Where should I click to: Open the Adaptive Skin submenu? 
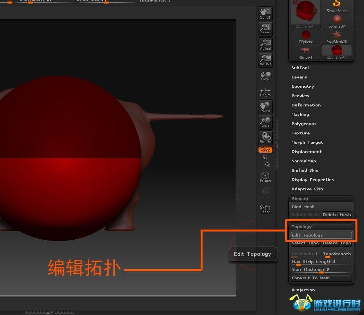(x=307, y=189)
